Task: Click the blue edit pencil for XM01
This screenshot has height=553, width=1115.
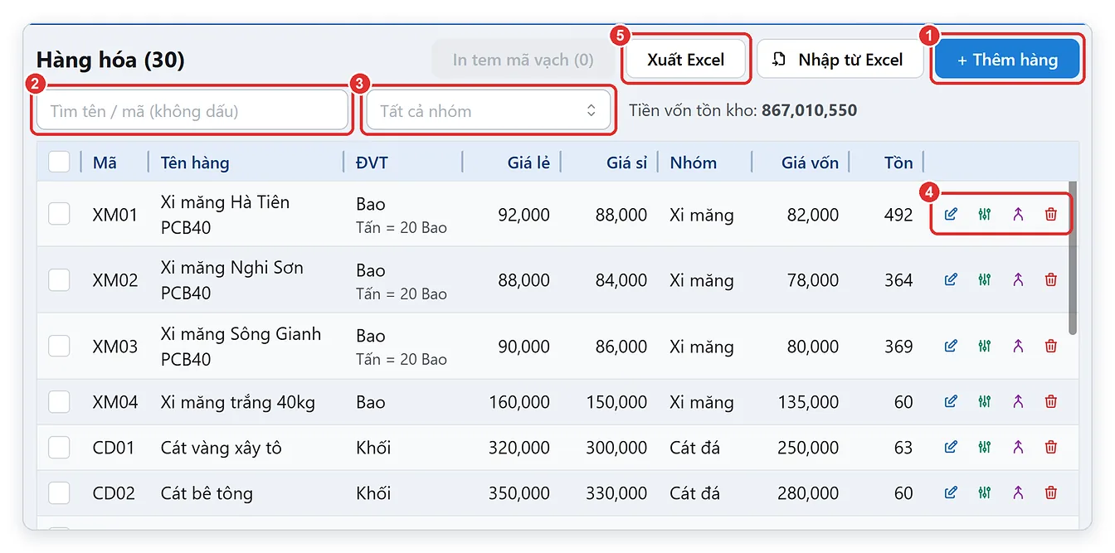Action: tap(951, 214)
